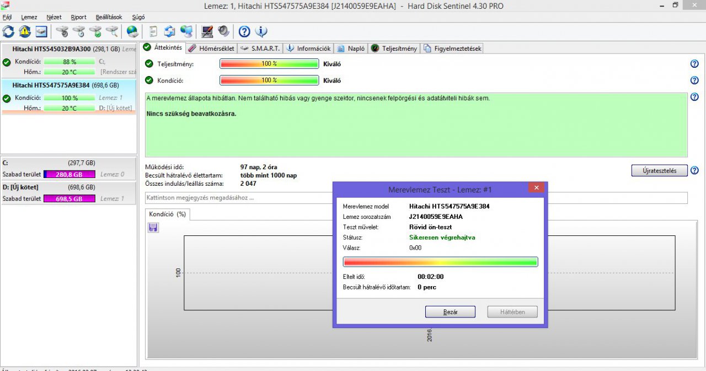Screen dimensions: 706x371
Task: Click the 698,5 GB free space bar
Action: click(x=70, y=198)
